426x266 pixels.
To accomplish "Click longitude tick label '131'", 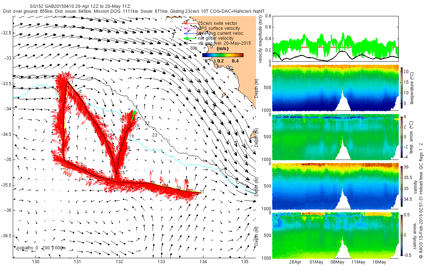I will [77, 262].
